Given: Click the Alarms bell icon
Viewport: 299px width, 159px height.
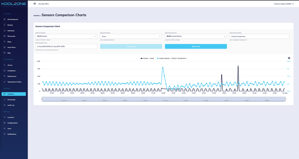Looking at the screenshot, I should point(5,65).
